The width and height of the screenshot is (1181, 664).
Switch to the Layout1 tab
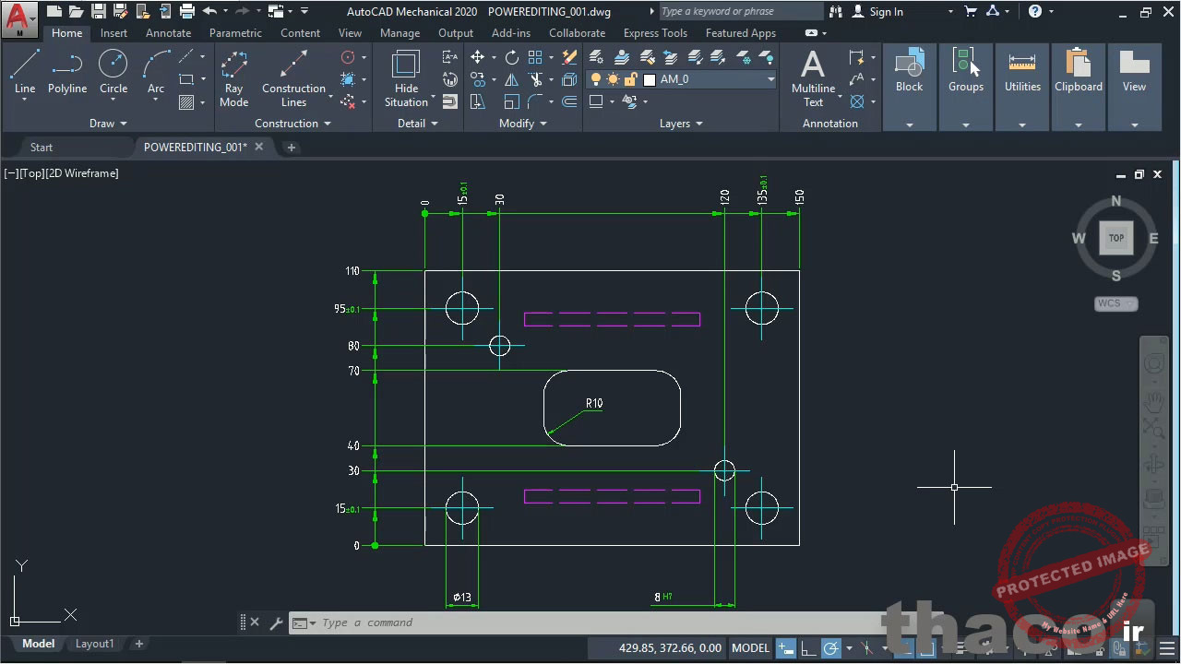[95, 644]
